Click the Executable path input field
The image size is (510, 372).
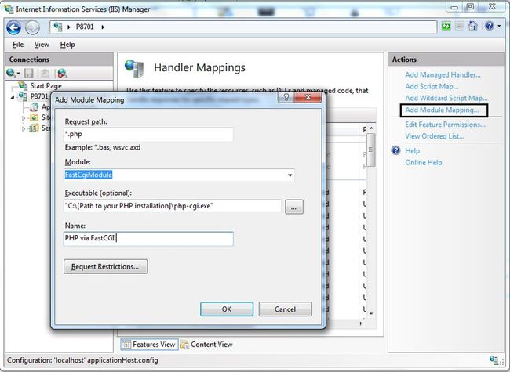coord(173,206)
